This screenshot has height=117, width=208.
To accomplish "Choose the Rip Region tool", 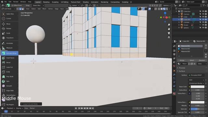I will [9, 105].
